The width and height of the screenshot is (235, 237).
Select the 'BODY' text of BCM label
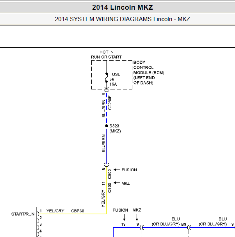(x=139, y=63)
